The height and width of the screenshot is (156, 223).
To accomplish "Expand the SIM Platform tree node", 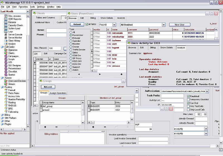I will pos(2,118).
